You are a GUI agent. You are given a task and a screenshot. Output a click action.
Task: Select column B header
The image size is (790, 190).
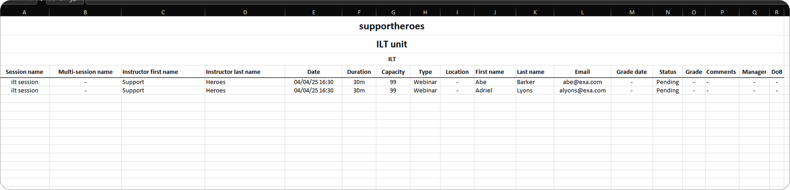click(85, 12)
